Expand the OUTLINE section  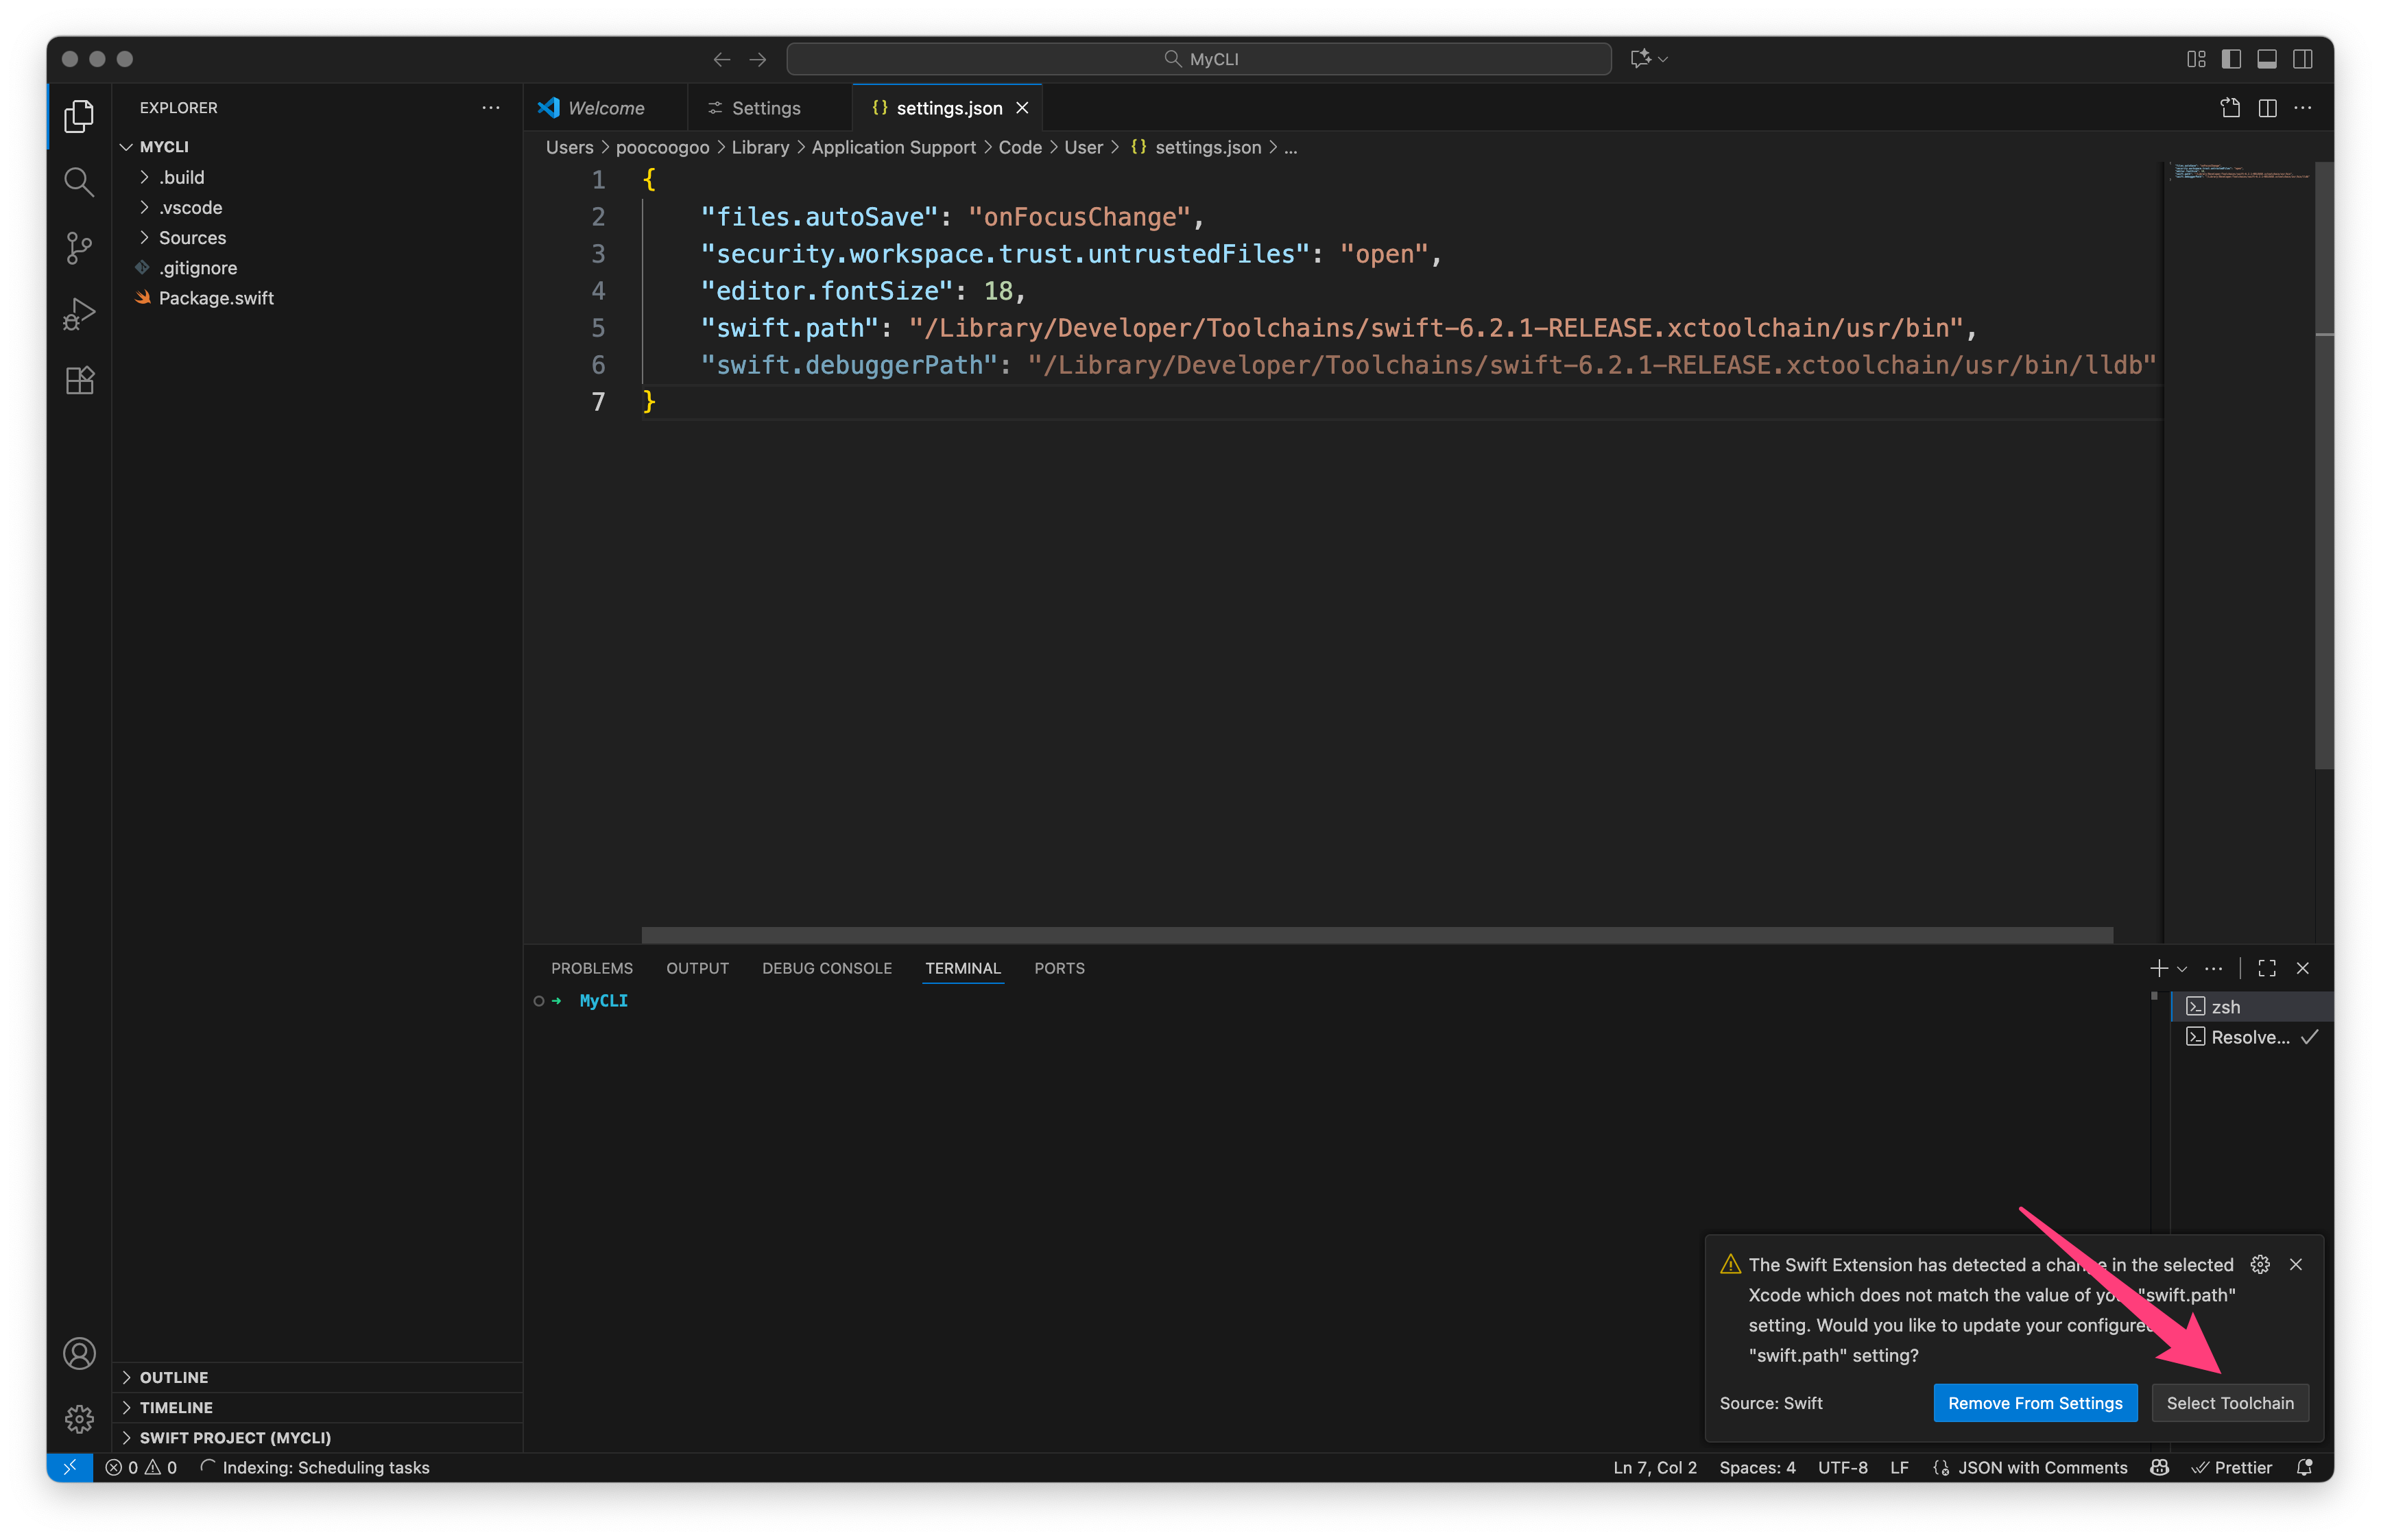pyautogui.click(x=174, y=1377)
